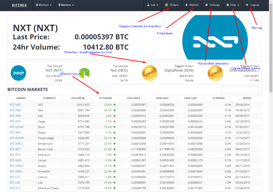The height and width of the screenshot is (192, 273).
Task: Expand the Lab menu
Action: pos(152,5)
